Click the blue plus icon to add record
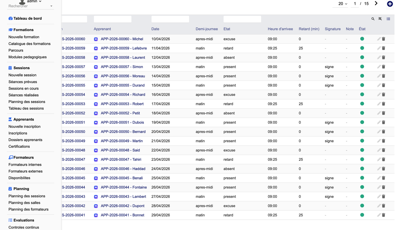Viewport: 397px width, 230px height. (x=390, y=4)
